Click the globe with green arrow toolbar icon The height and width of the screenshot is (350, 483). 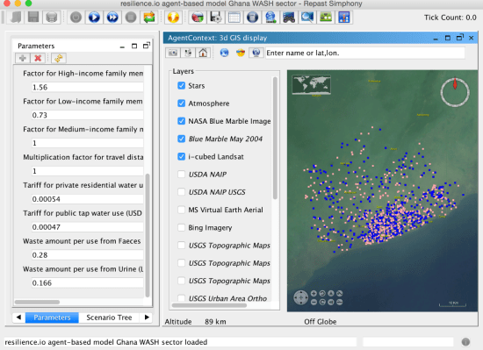click(x=270, y=18)
